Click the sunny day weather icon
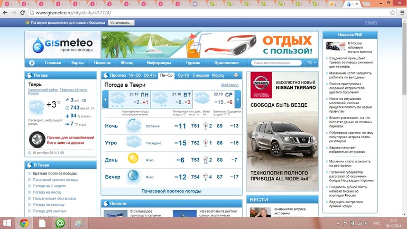 133,158
